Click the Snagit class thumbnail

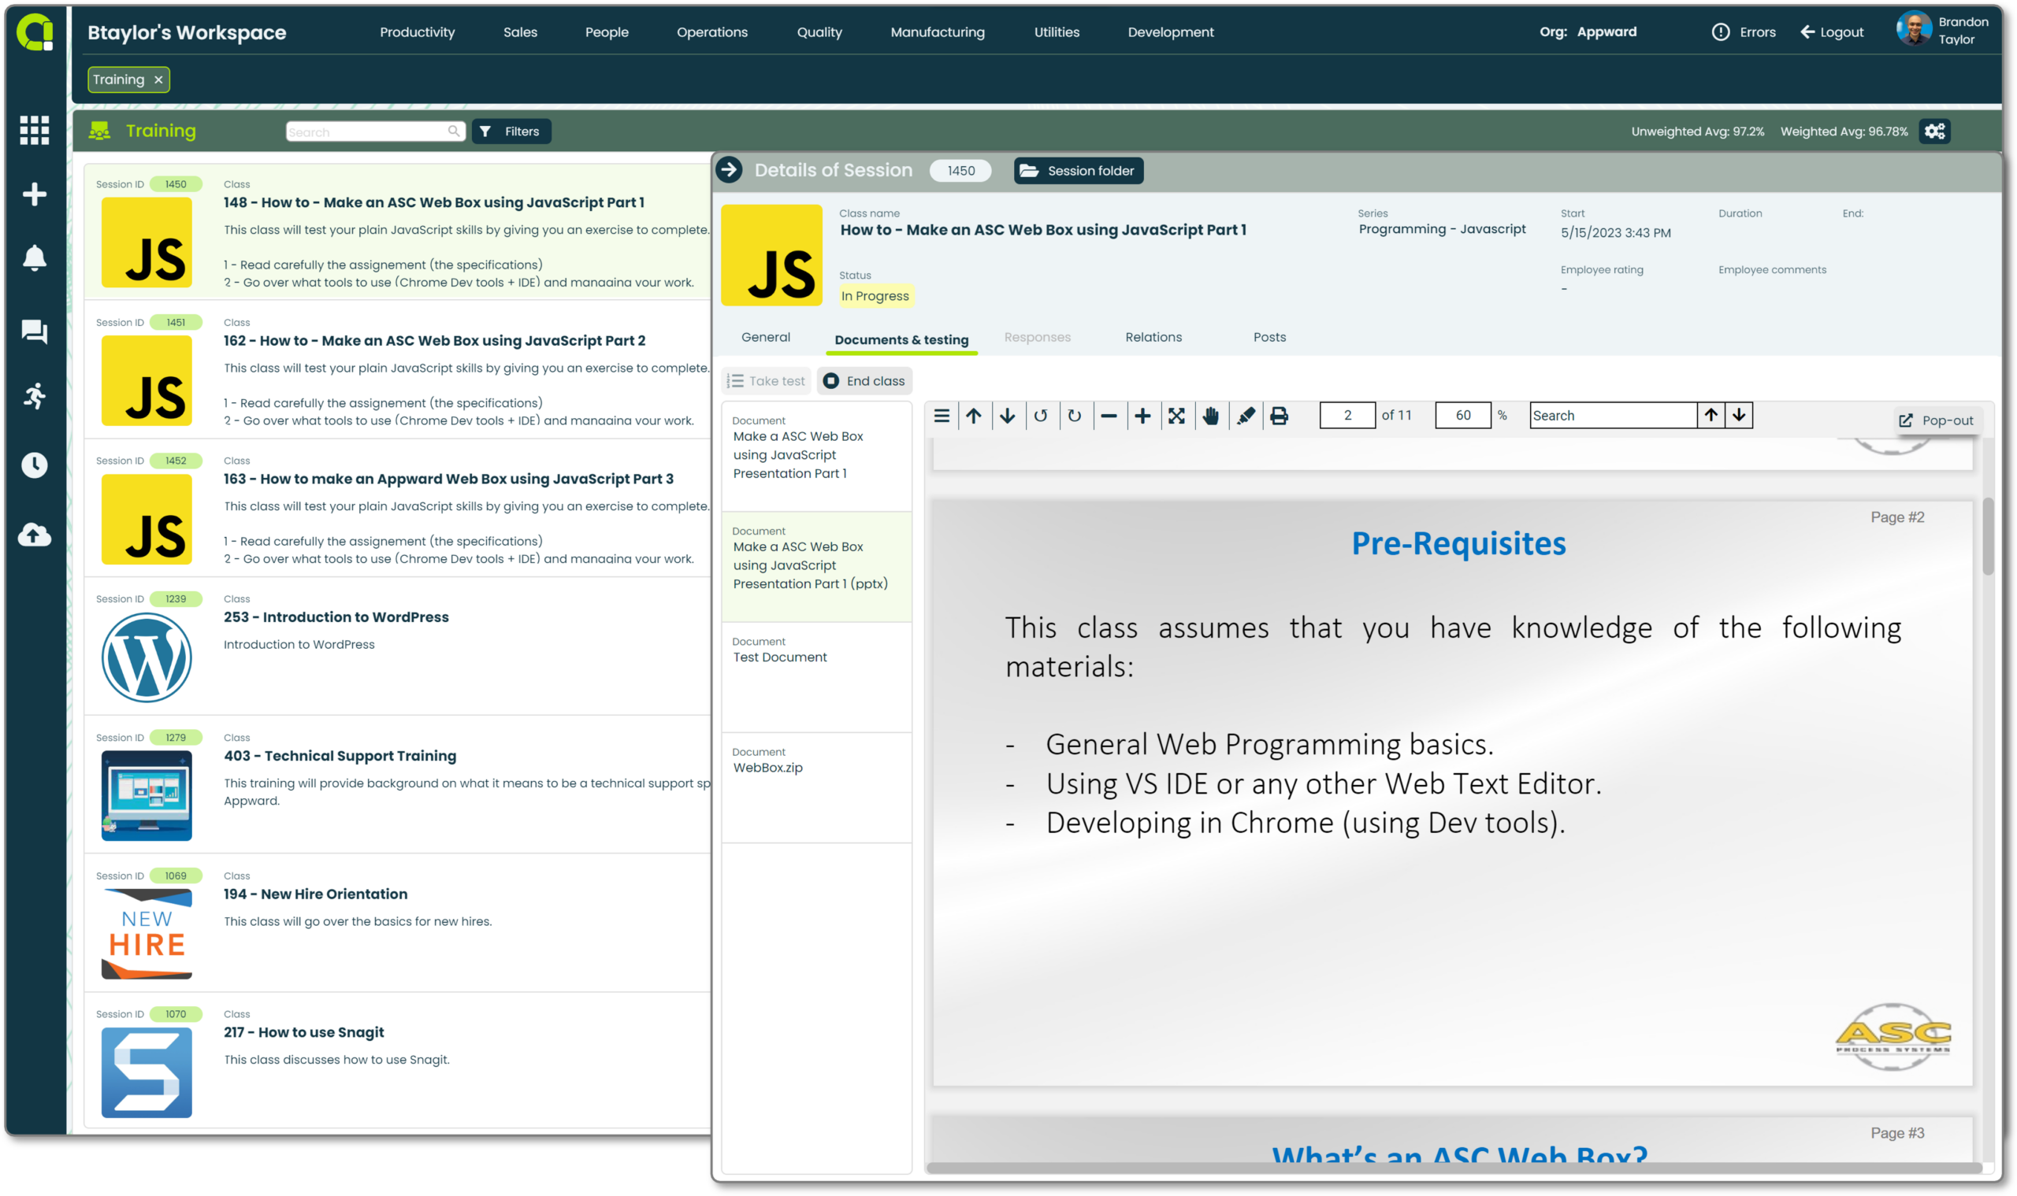pos(147,1072)
